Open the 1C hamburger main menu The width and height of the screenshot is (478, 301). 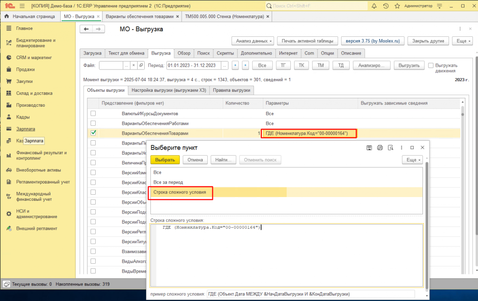point(22,6)
